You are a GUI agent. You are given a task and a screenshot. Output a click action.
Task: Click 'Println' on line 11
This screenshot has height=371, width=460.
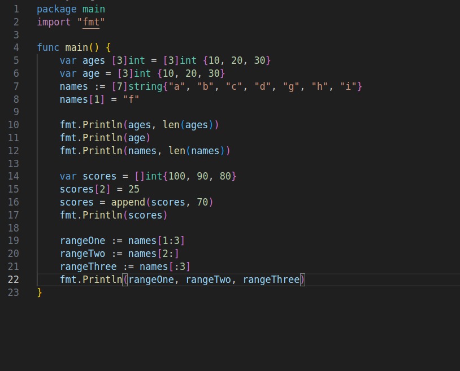pos(102,138)
